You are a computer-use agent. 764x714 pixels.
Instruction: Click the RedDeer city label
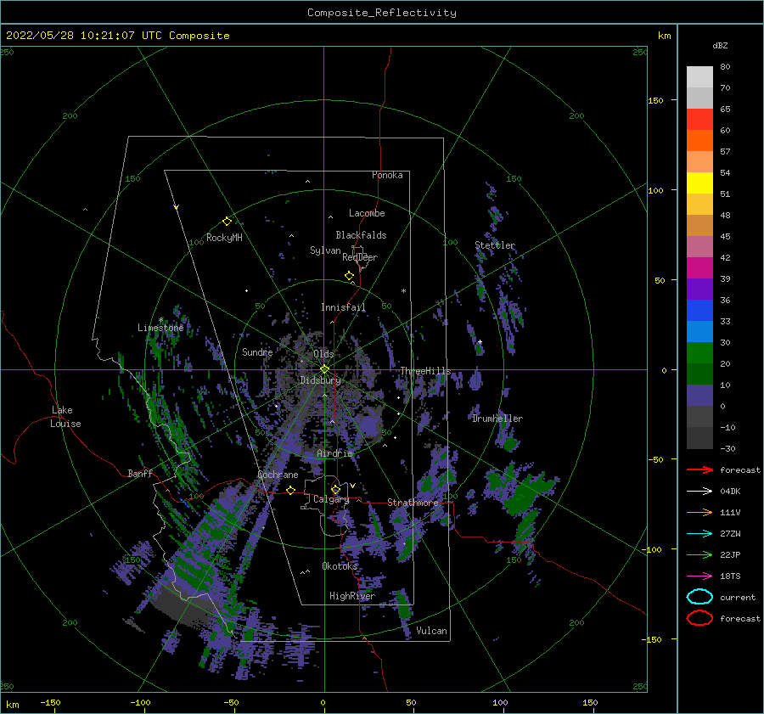pos(360,257)
